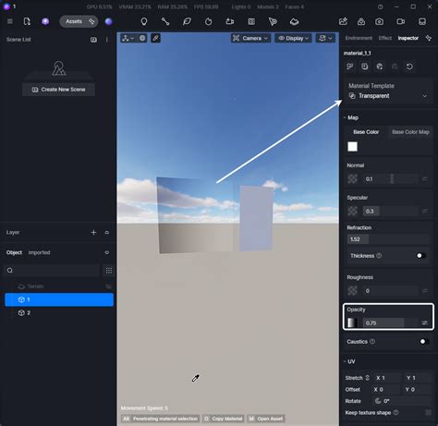Click the reset material icon
Viewport: 438px width, 426px height.
tap(409, 67)
